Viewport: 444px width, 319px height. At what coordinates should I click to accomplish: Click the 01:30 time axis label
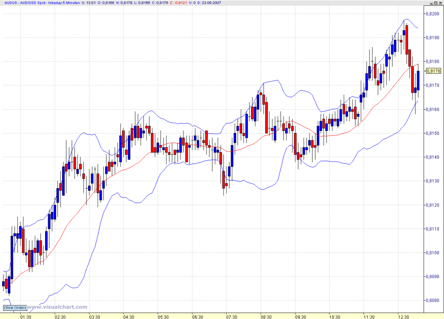(x=26, y=317)
